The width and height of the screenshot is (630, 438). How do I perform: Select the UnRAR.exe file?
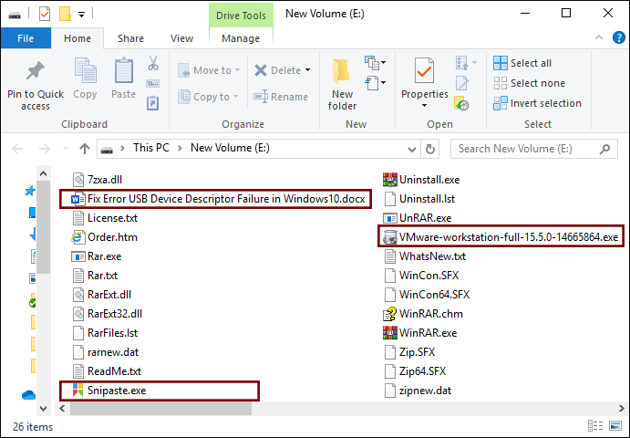click(x=418, y=218)
